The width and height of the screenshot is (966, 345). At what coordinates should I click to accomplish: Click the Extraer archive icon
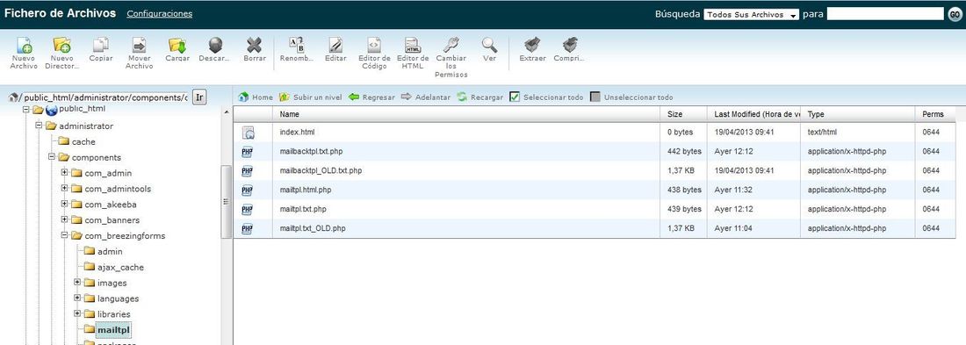531,45
